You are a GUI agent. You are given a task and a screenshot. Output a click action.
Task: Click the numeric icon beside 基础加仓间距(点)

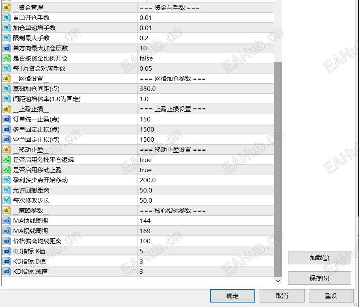6,89
